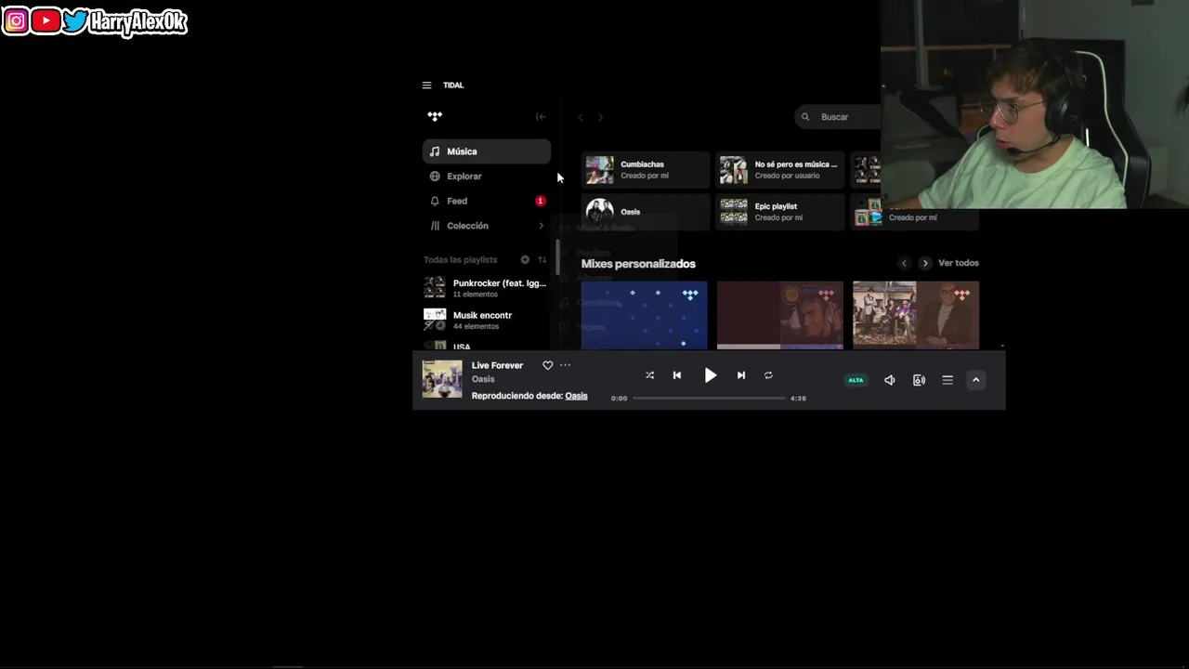Open the third personalized mix with group photo
This screenshot has height=669, width=1189.
click(x=916, y=315)
